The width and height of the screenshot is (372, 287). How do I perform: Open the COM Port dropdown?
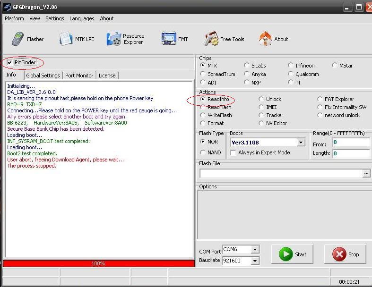coord(255,249)
